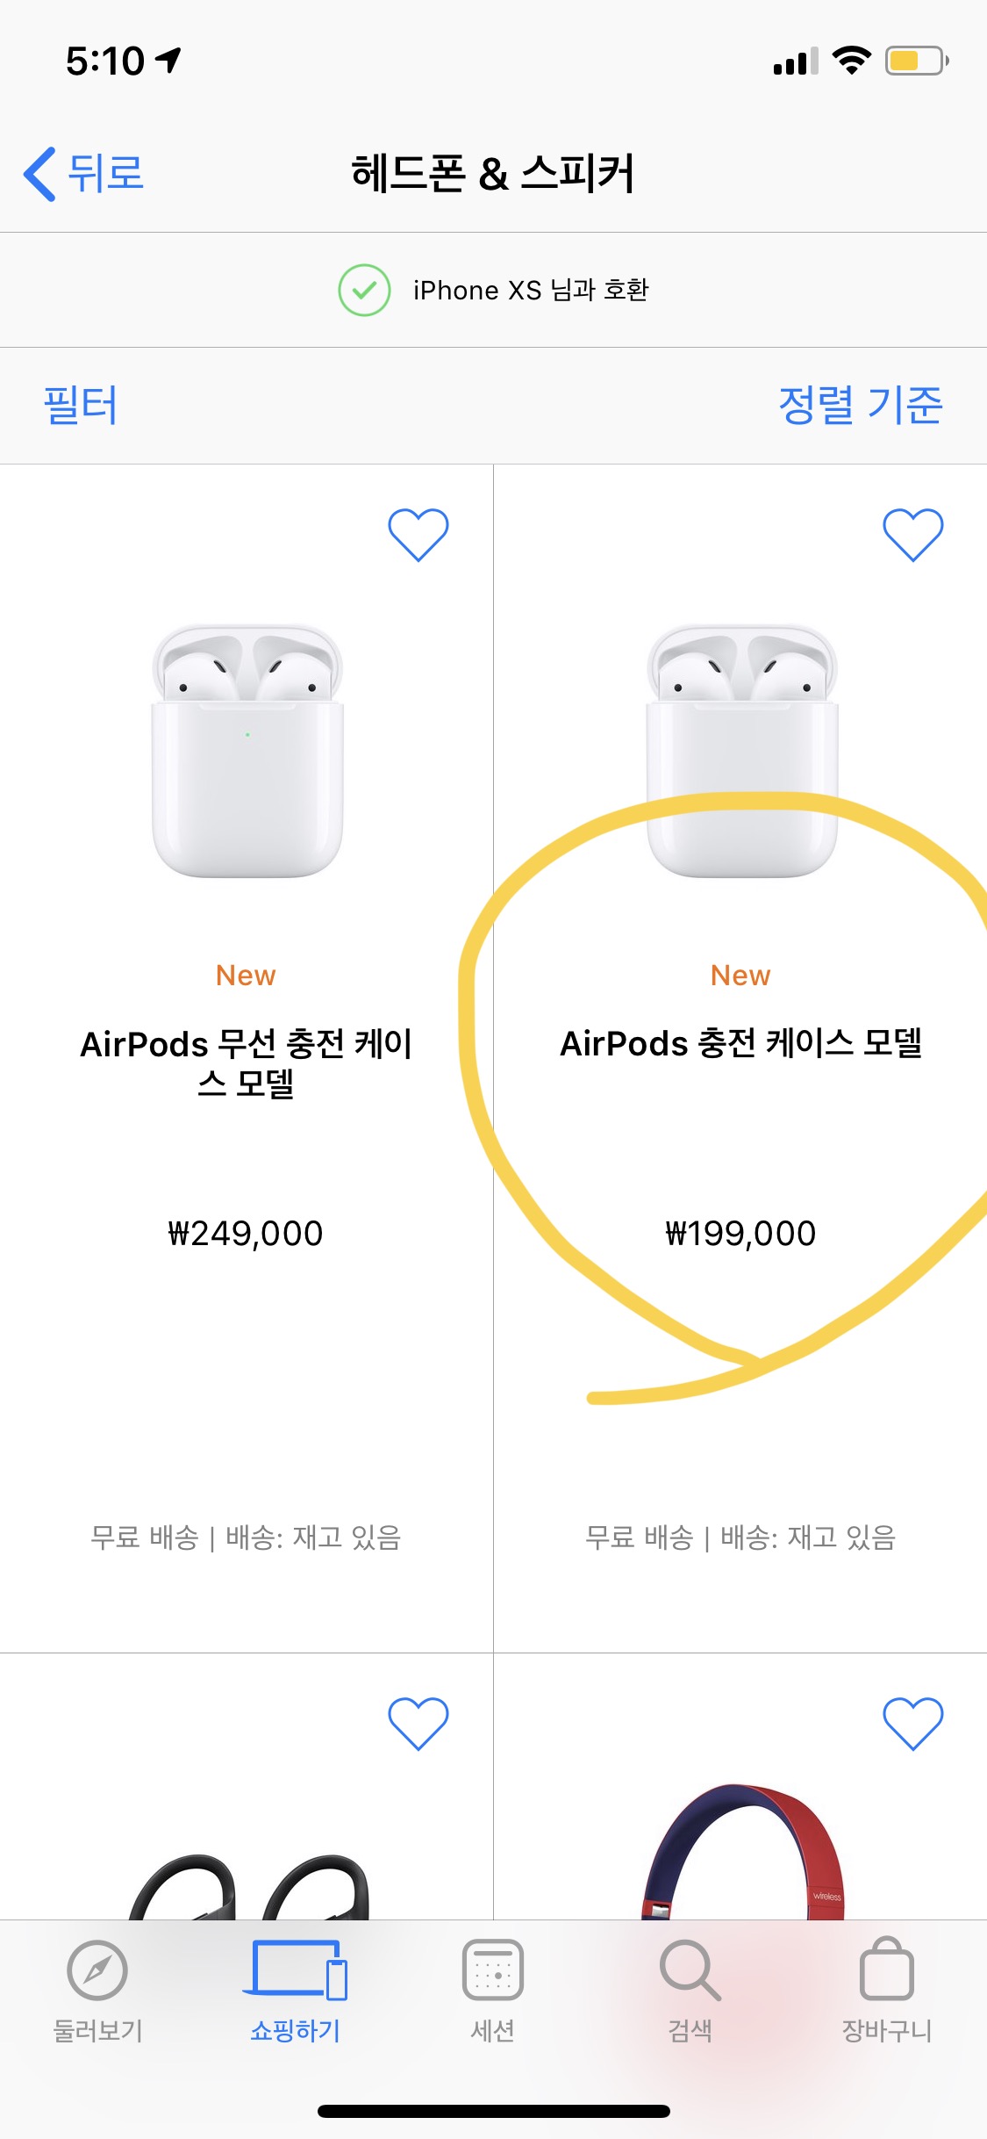The height and width of the screenshot is (2139, 987).
Task: Toggle heart on the black earphones item
Action: (418, 1723)
